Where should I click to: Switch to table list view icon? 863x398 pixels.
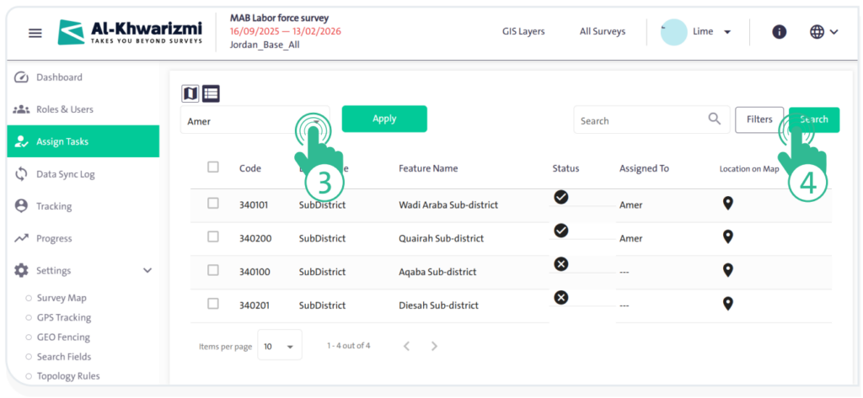[211, 93]
